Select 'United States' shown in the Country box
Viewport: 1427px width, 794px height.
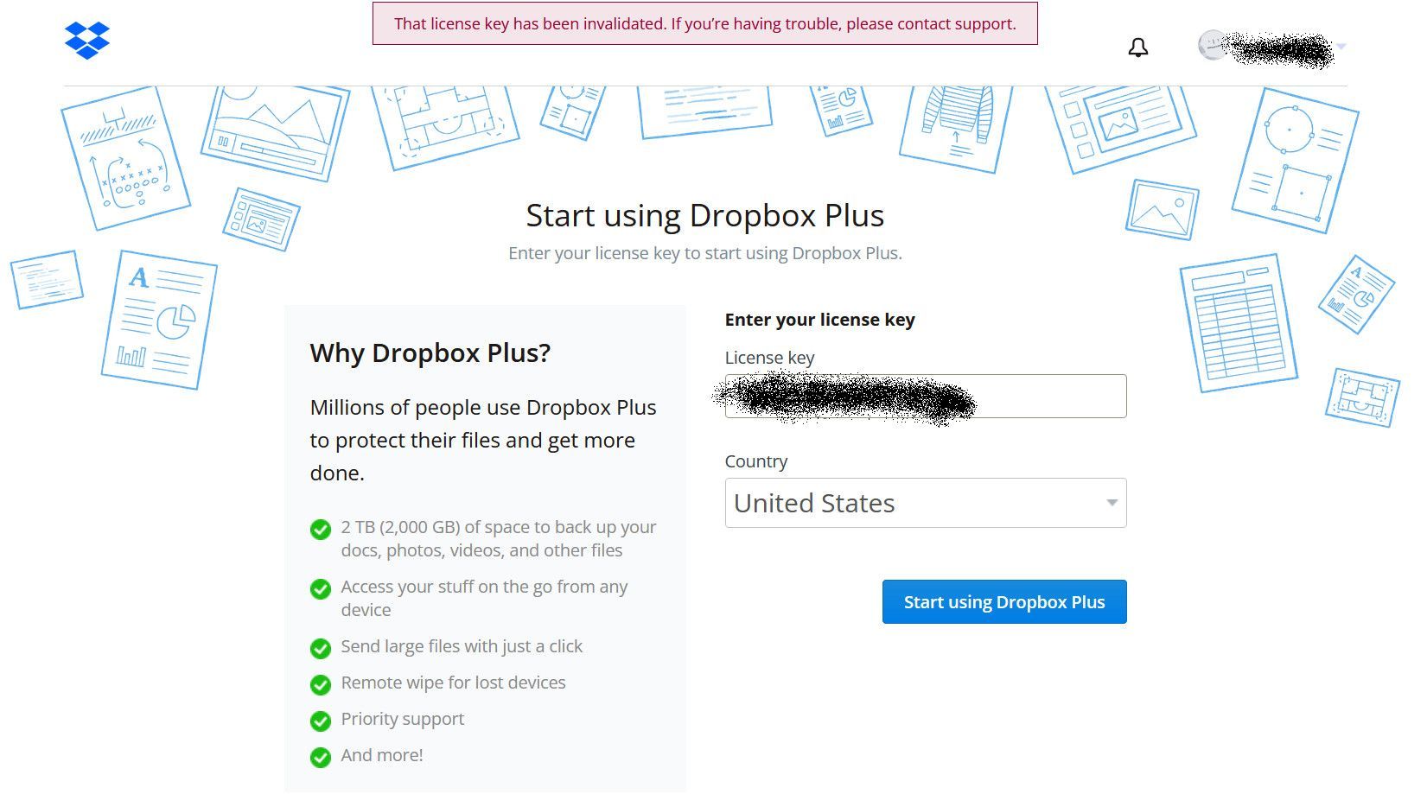813,503
